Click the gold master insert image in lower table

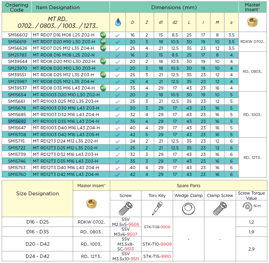[x=91, y=203]
